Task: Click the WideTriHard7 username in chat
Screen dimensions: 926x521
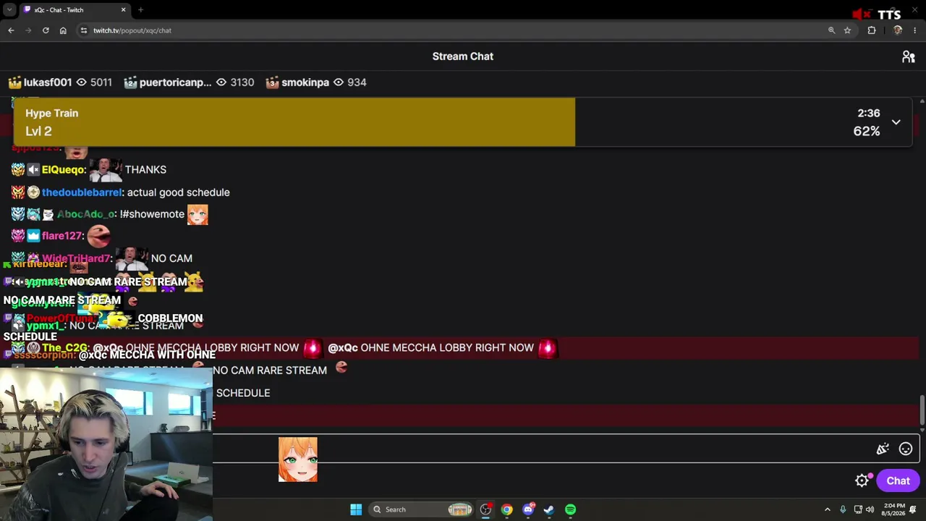Action: (x=76, y=258)
